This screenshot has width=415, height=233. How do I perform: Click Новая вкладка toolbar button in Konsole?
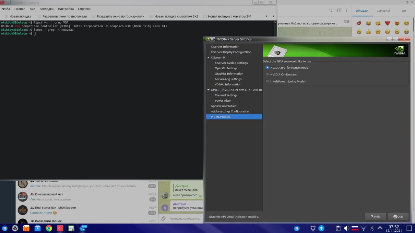tap(18, 16)
